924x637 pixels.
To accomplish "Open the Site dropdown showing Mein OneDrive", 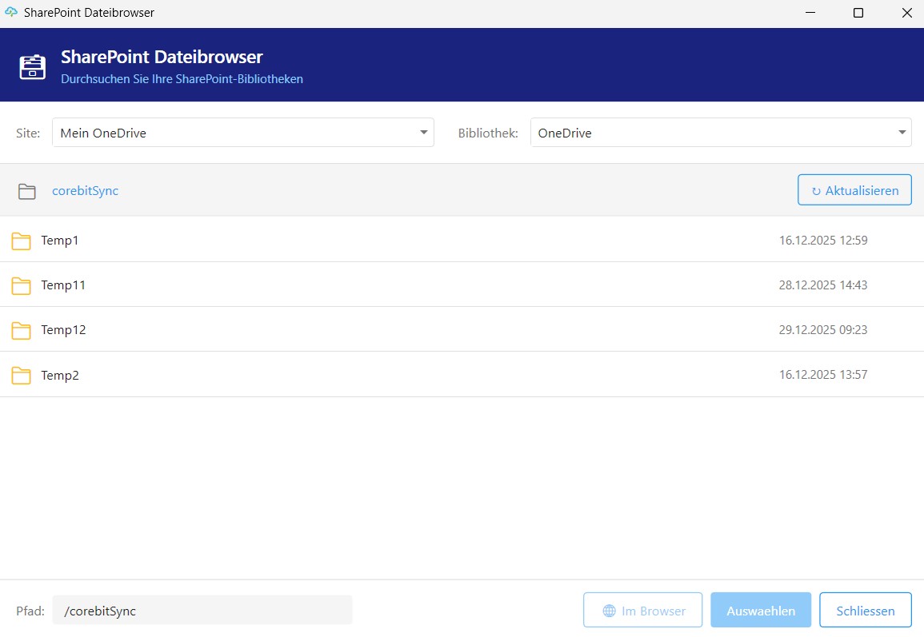I will (240, 132).
